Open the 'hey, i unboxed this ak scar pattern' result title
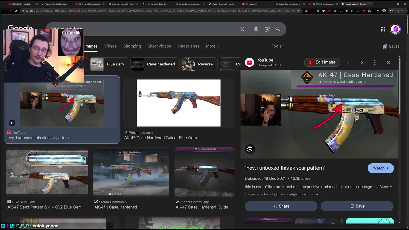The width and height of the screenshot is (409, 230). pos(40,138)
